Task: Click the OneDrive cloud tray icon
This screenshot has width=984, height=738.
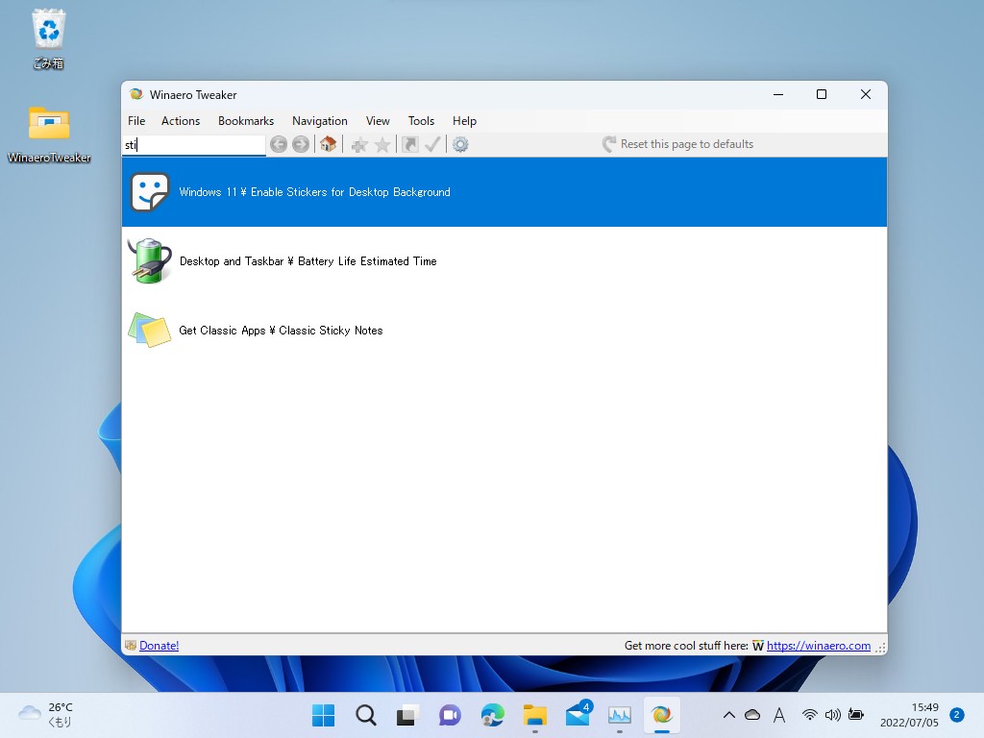Action: (x=752, y=715)
